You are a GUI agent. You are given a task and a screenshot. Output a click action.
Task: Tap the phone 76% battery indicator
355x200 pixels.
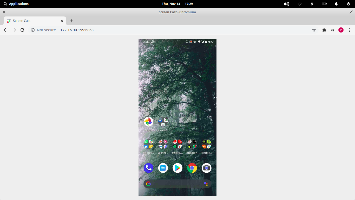209,42
